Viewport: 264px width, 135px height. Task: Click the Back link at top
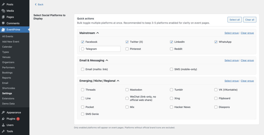39,4
